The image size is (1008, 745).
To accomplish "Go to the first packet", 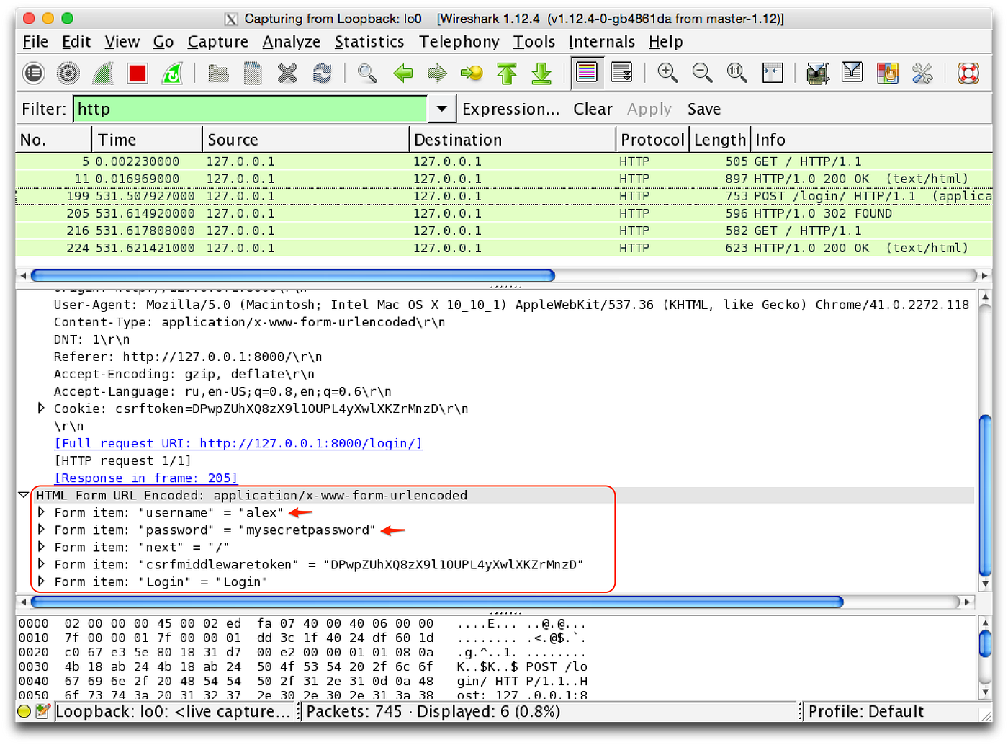I will [506, 73].
